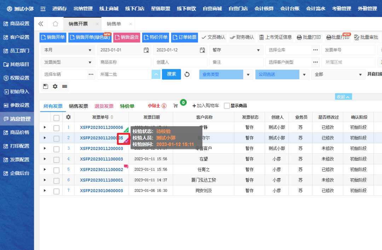Image resolution: width=382 pixels, height=250 pixels.
Task: Expand row 1 with the triangle arrow
Action: click(45, 127)
